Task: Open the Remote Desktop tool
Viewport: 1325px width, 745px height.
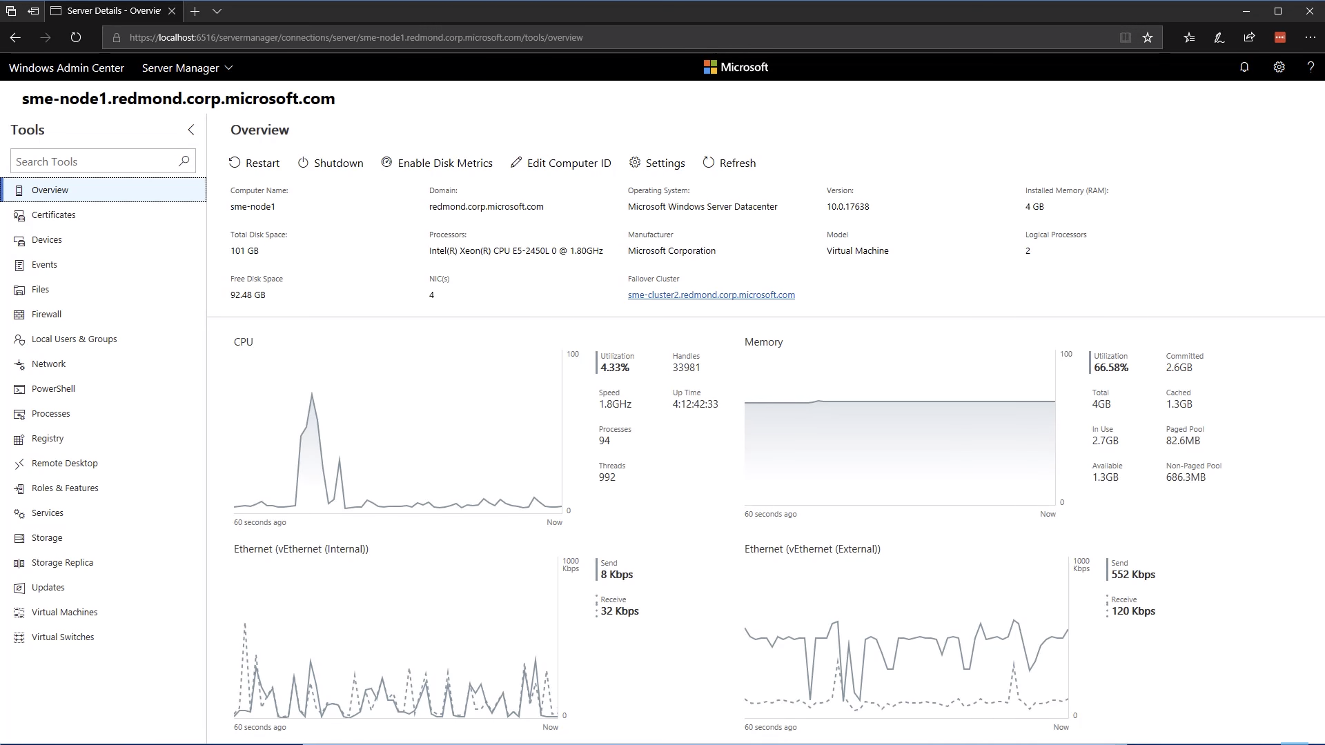Action: coord(63,463)
